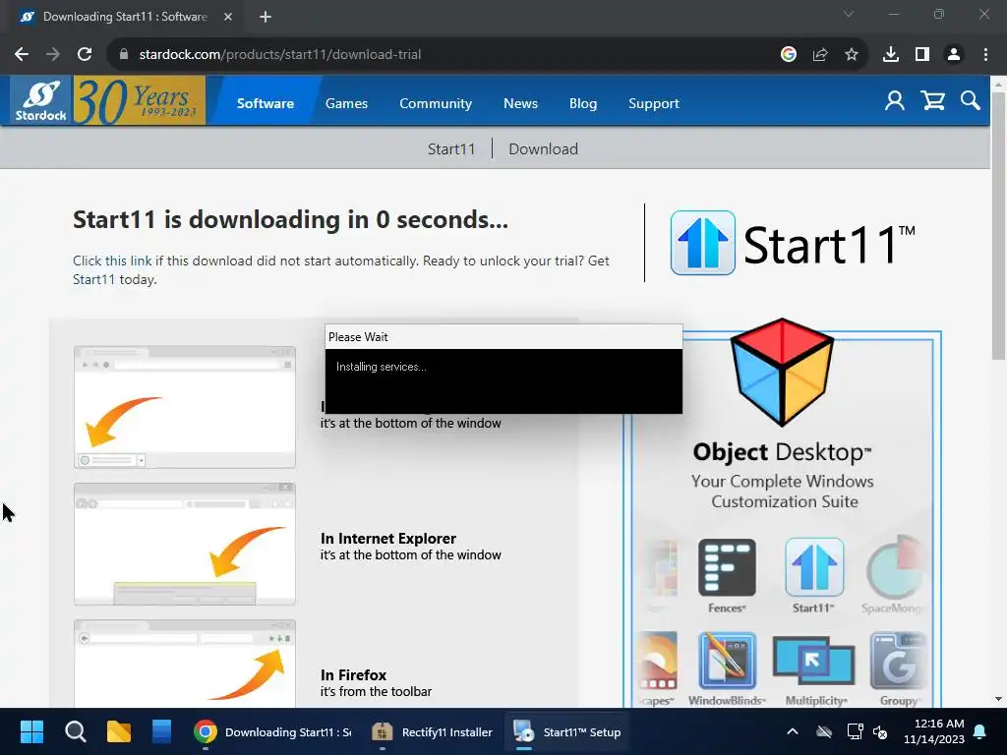Open the Chrome three-dot menu

point(985,55)
